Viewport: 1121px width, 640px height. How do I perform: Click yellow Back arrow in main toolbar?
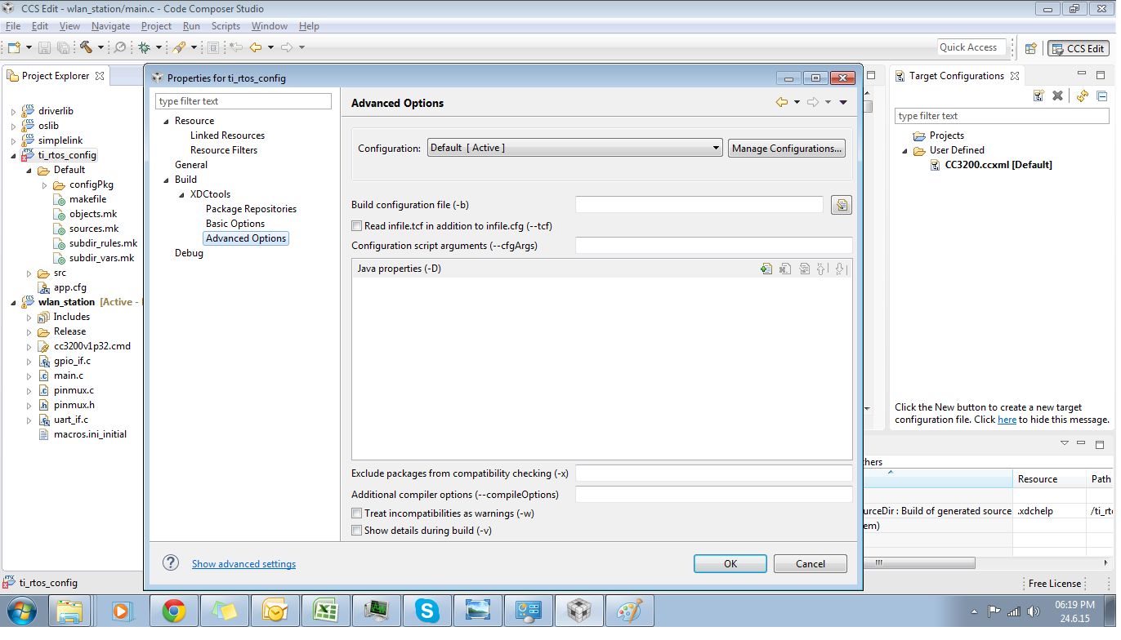pos(256,48)
